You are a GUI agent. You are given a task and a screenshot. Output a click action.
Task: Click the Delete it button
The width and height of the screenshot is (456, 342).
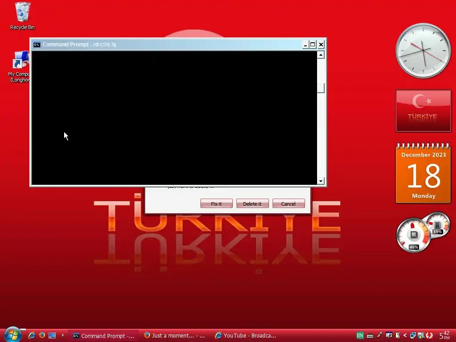coord(252,204)
